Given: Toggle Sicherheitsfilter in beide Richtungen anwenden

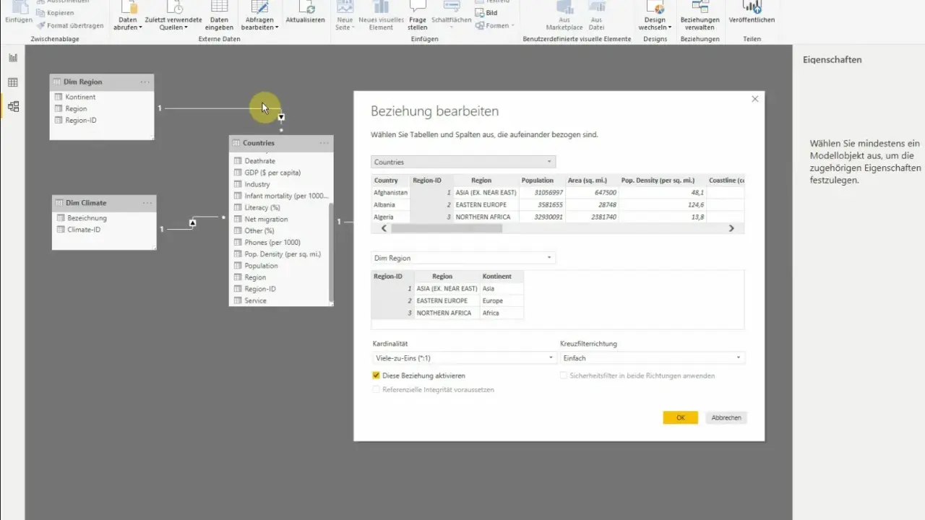Looking at the screenshot, I should pyautogui.click(x=564, y=376).
